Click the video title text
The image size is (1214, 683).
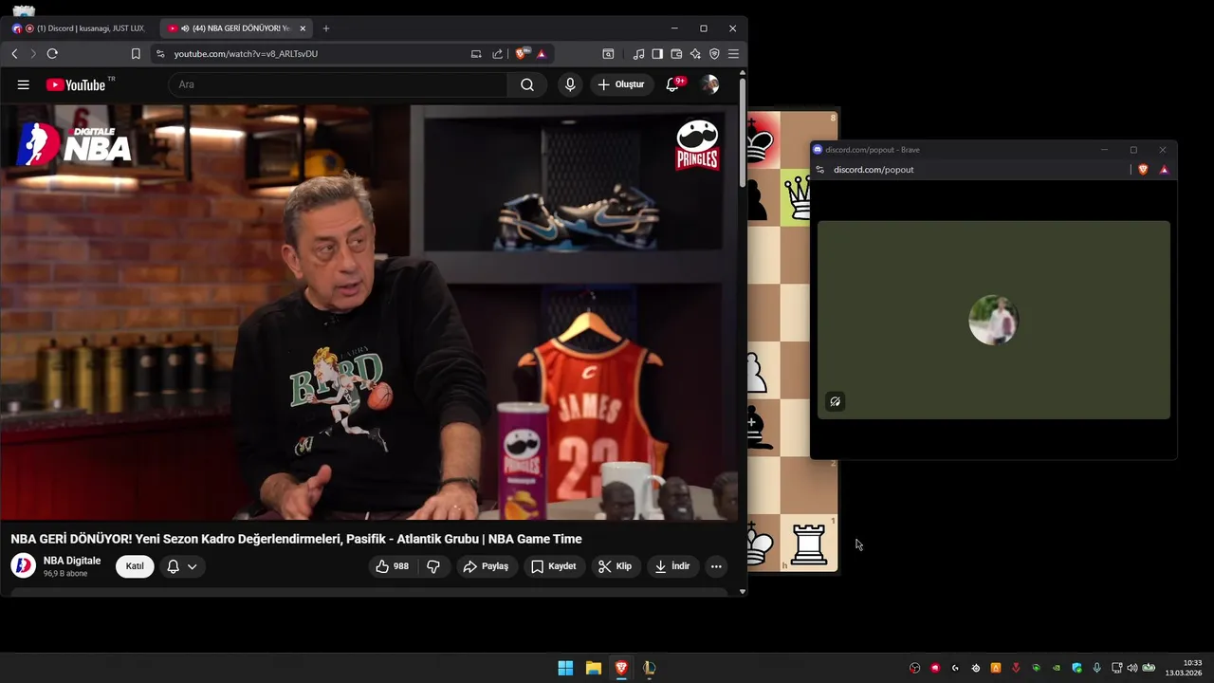[296, 539]
